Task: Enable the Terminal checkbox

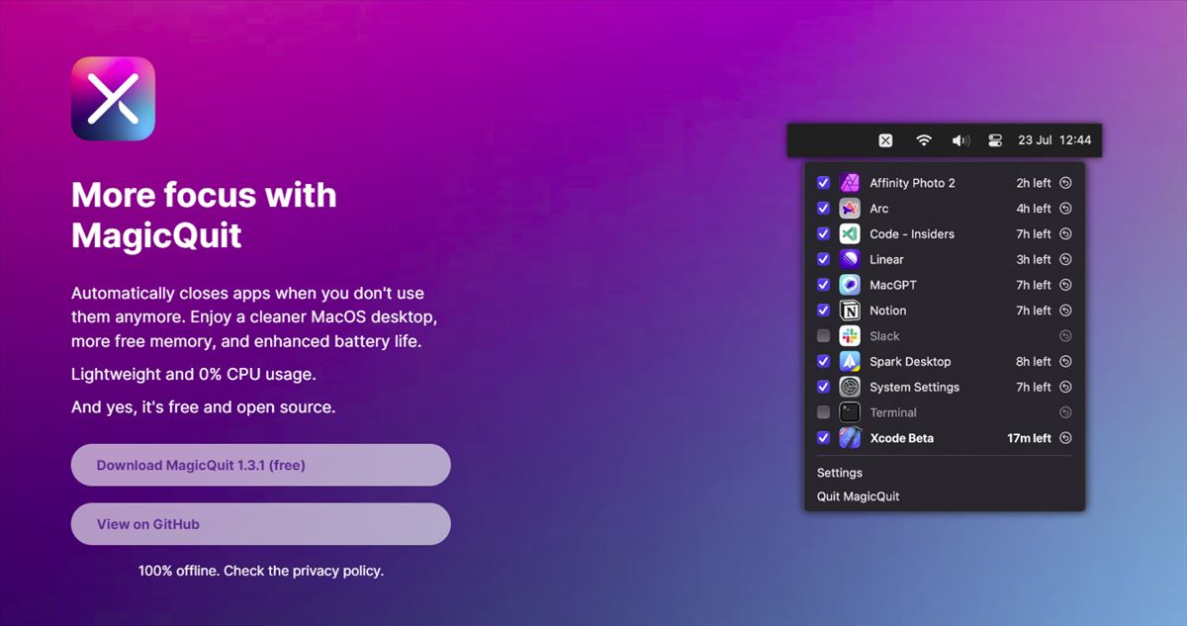Action: click(x=823, y=412)
